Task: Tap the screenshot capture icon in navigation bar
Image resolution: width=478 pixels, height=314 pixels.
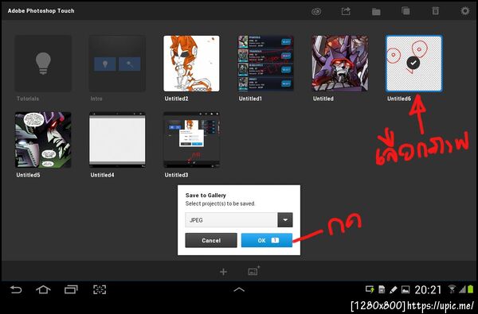Action: tap(100, 289)
